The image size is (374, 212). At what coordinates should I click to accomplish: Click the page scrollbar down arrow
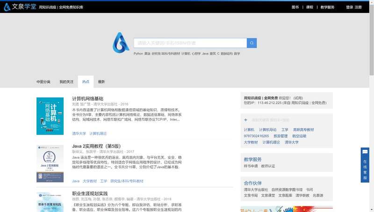point(371,209)
